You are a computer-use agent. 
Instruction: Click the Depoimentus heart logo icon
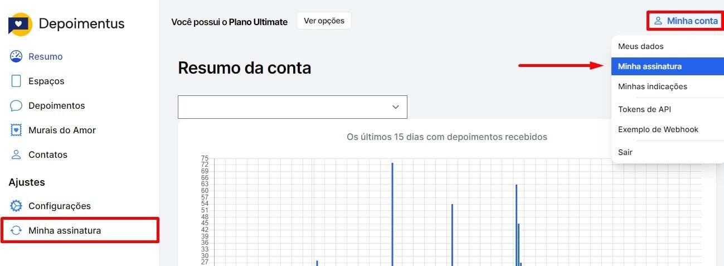click(21, 24)
